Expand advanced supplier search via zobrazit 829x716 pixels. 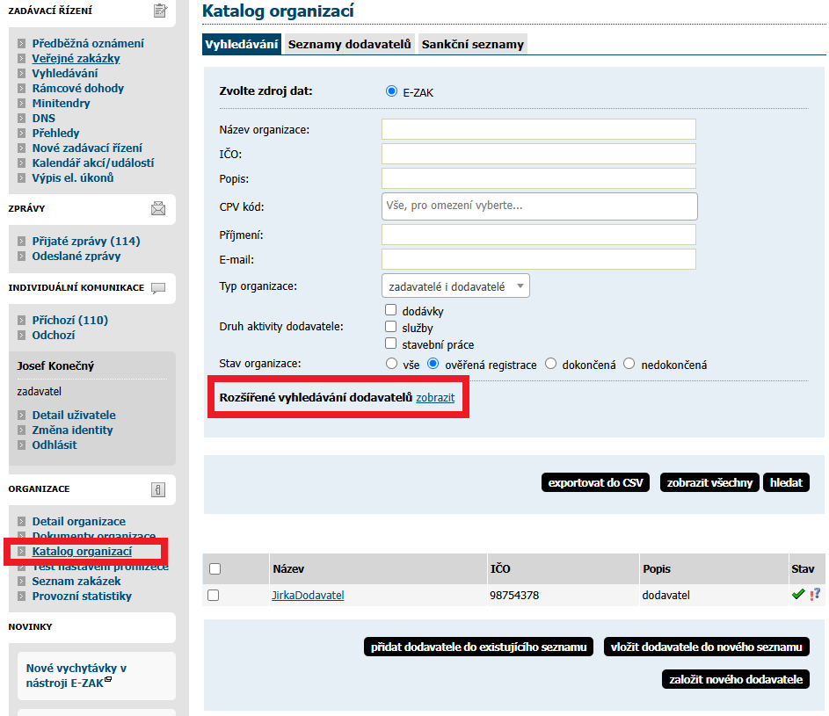point(435,398)
